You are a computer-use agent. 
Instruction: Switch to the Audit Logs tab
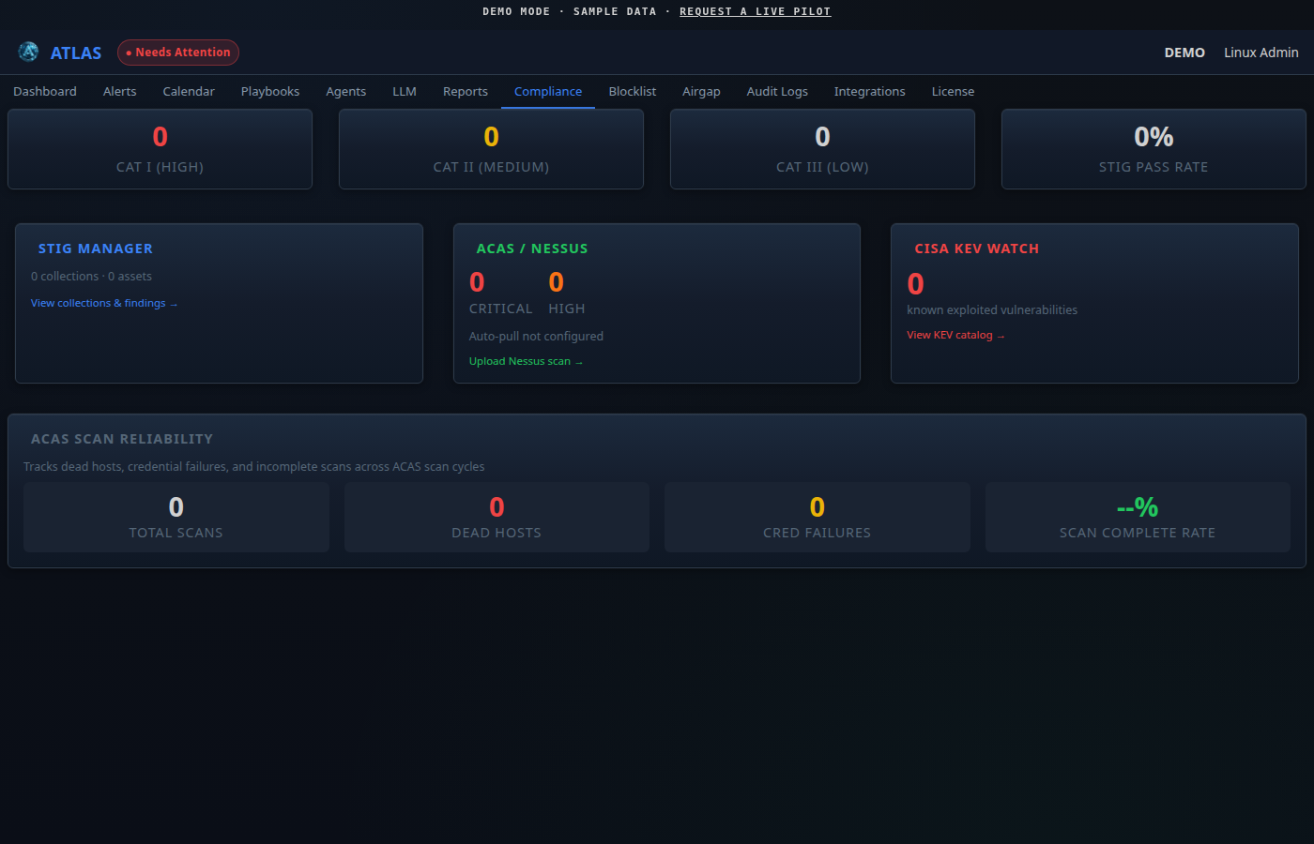tap(777, 91)
